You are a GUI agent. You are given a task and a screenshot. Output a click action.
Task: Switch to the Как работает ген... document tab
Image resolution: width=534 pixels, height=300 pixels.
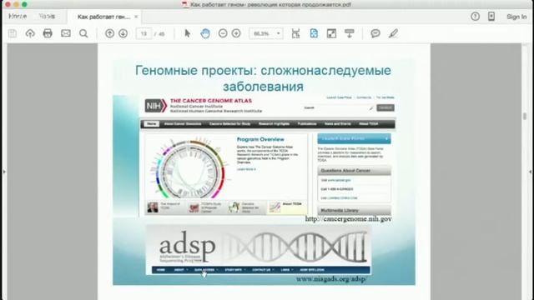[103, 17]
